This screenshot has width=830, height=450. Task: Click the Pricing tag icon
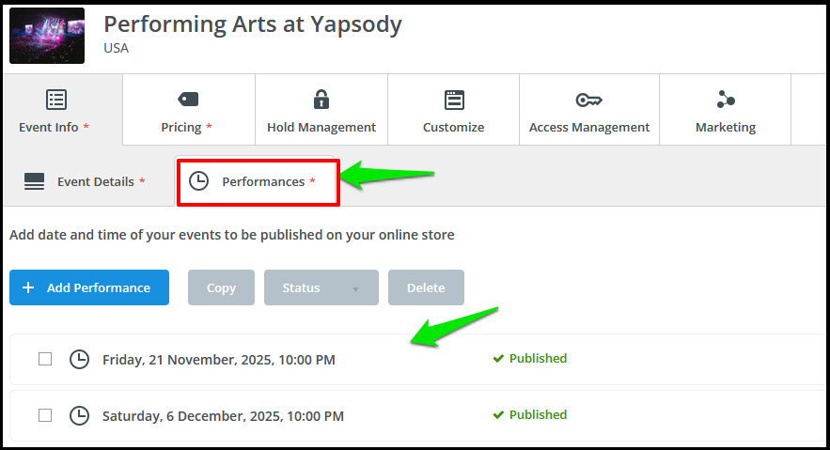pyautogui.click(x=188, y=99)
